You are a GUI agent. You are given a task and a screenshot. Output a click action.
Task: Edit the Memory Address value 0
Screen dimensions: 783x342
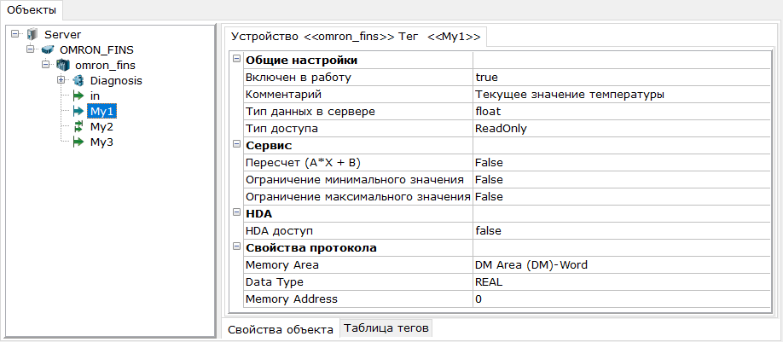pyautogui.click(x=621, y=299)
